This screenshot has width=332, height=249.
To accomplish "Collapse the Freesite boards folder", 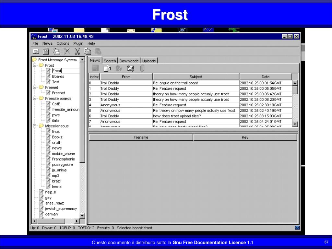I will pos(35,99).
